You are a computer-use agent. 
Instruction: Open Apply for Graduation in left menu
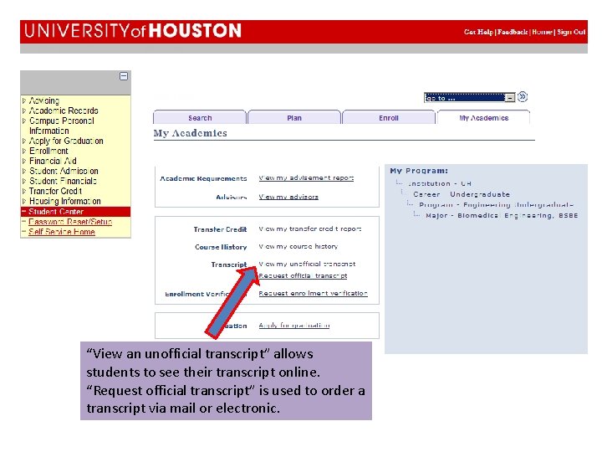click(x=66, y=141)
